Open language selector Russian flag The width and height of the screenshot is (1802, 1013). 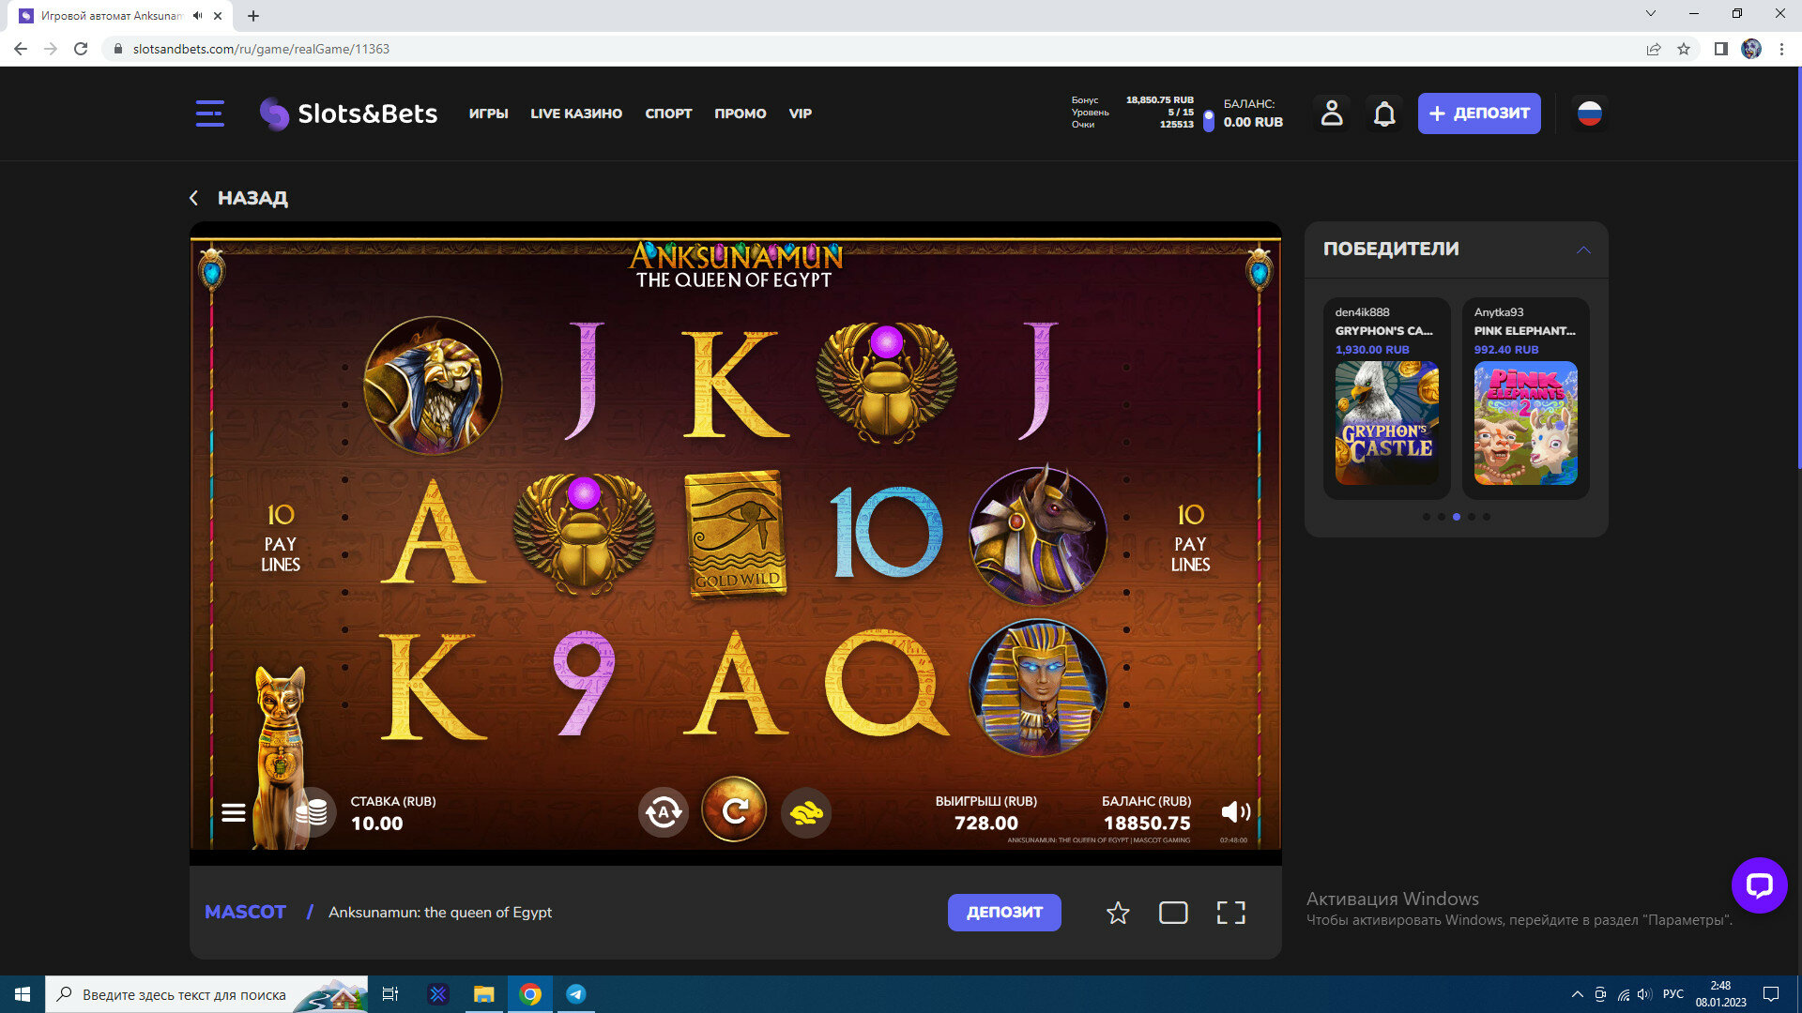(1589, 113)
